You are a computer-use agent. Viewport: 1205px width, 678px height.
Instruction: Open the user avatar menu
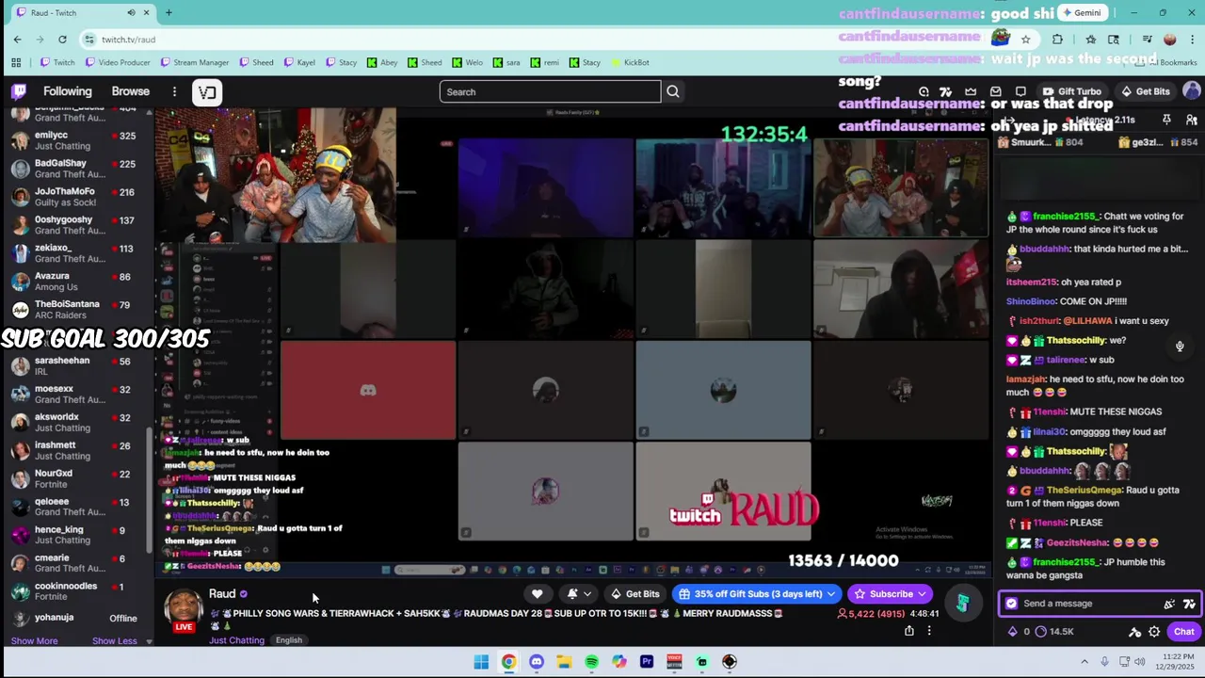(1191, 91)
